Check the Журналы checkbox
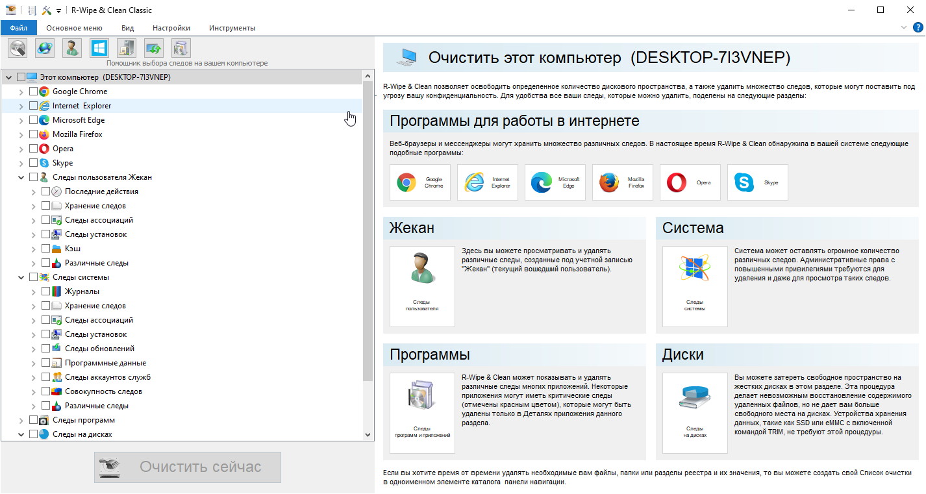 (46, 291)
